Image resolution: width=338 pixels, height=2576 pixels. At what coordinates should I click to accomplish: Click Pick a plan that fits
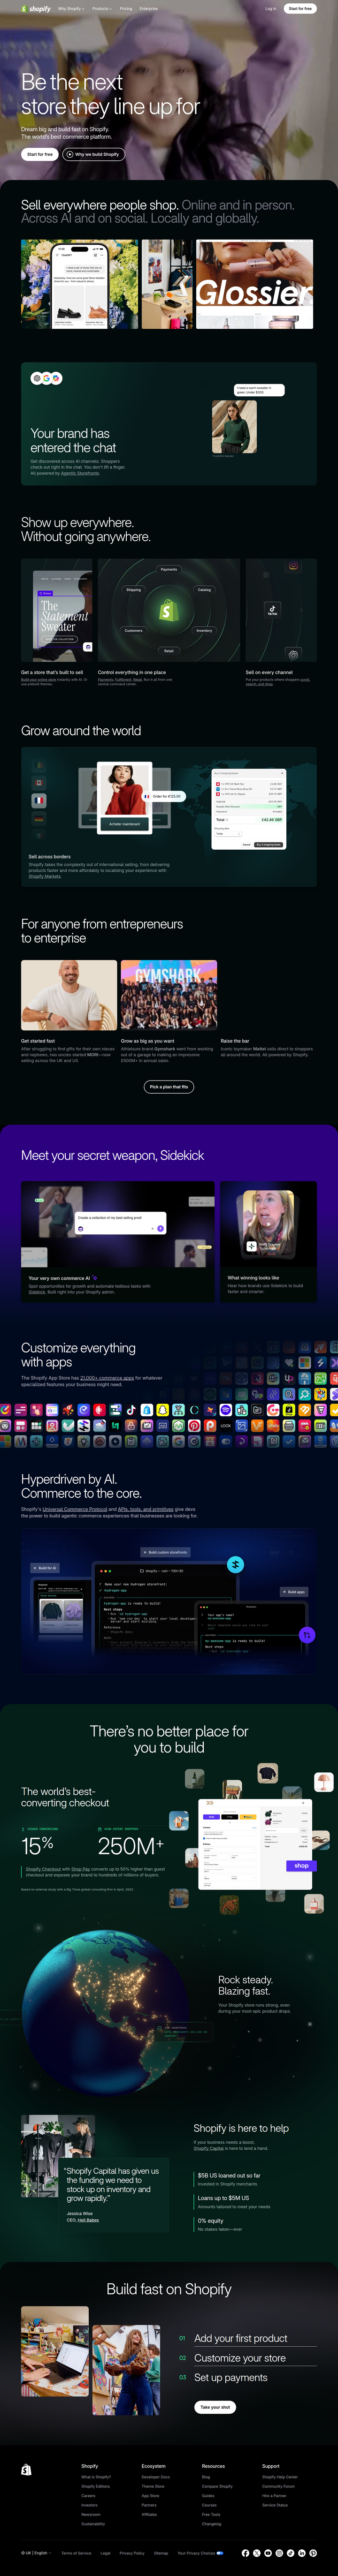[169, 1086]
